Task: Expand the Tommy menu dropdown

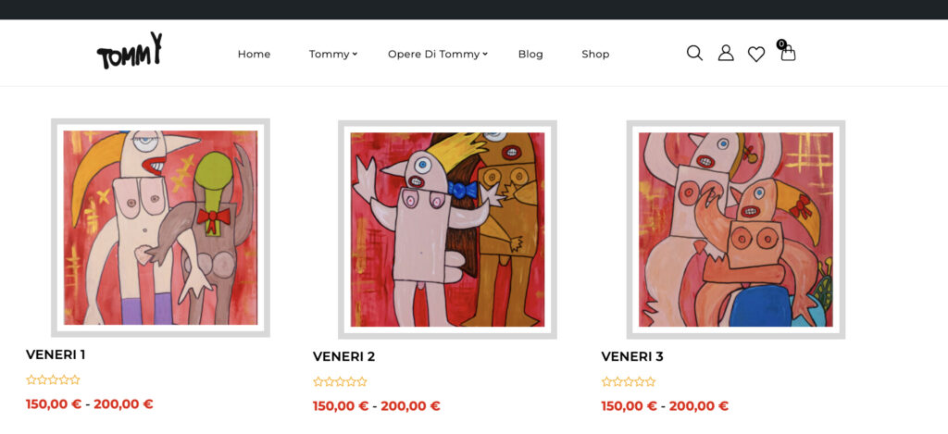Action: [333, 54]
